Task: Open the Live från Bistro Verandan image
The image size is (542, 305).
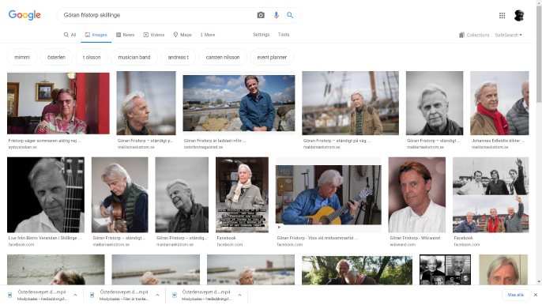Action: click(x=46, y=194)
